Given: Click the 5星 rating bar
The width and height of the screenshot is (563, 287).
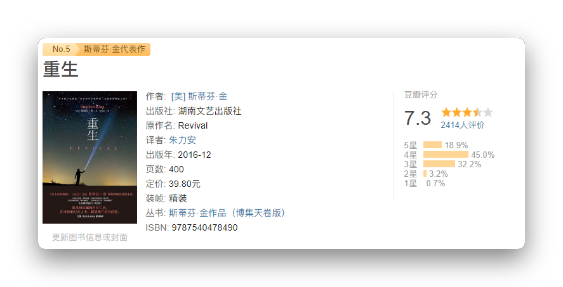Looking at the screenshot, I should click(432, 145).
